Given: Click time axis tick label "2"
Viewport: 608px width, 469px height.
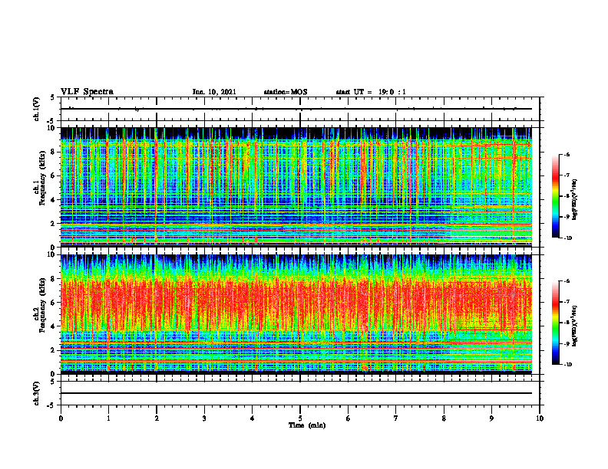Looking at the screenshot, I should coord(157,418).
